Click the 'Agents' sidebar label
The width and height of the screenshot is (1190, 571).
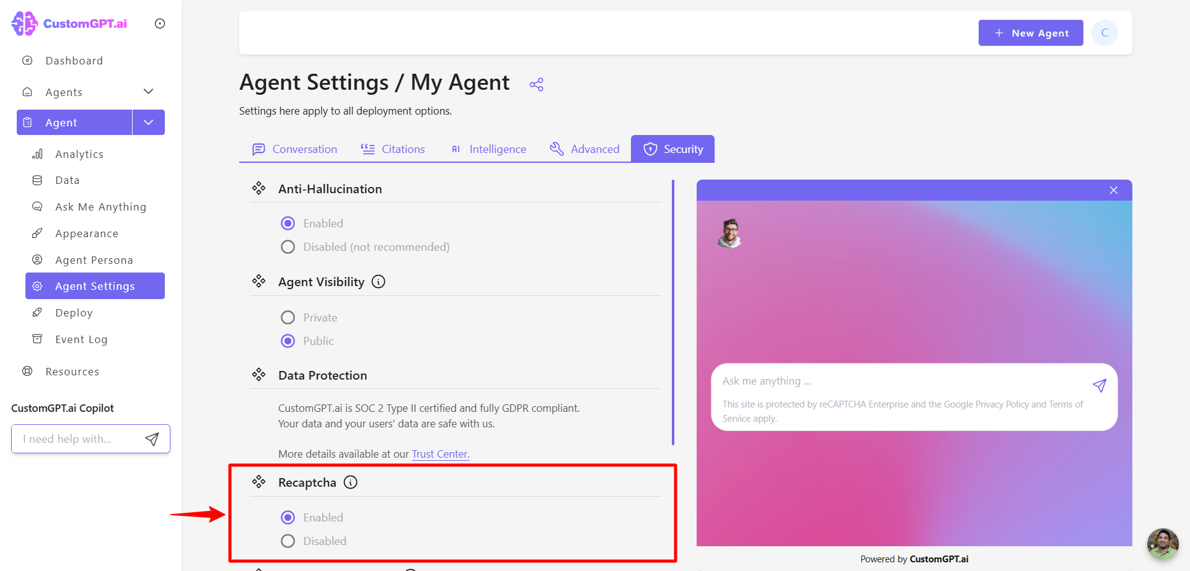coord(64,92)
